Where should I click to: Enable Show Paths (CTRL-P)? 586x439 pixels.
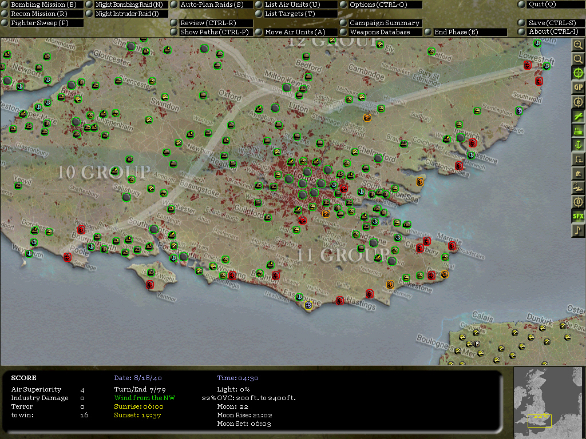point(212,32)
